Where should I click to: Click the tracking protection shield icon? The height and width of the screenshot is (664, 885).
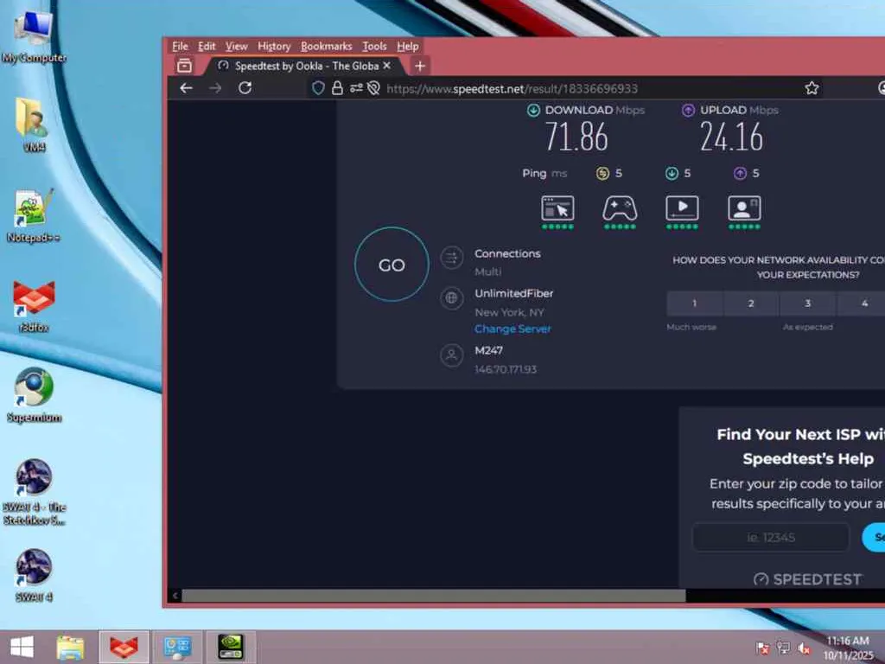coord(318,88)
